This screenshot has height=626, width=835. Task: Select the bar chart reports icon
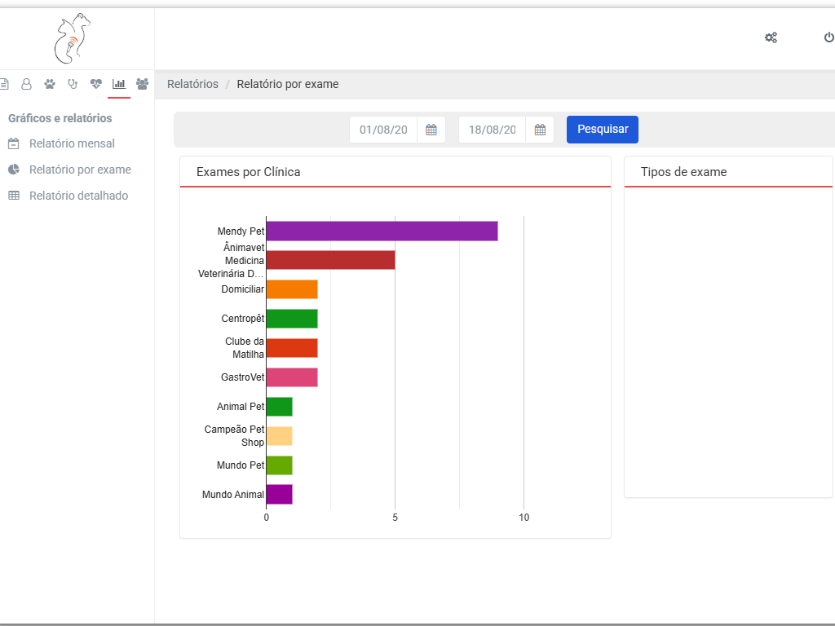click(x=119, y=84)
